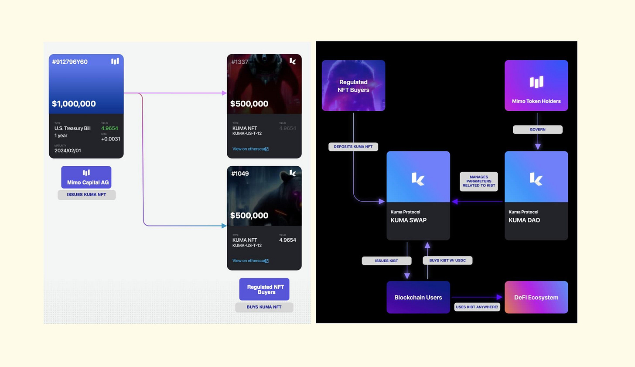The image size is (635, 367).
Task: Click KUMA NFT type text on card #1049
Action: pos(245,240)
